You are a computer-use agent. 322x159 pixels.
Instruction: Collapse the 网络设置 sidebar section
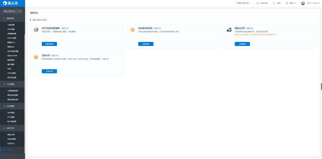tap(21, 18)
